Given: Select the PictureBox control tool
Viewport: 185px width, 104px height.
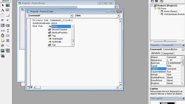Looking at the screenshot, I should (x=8, y=5).
